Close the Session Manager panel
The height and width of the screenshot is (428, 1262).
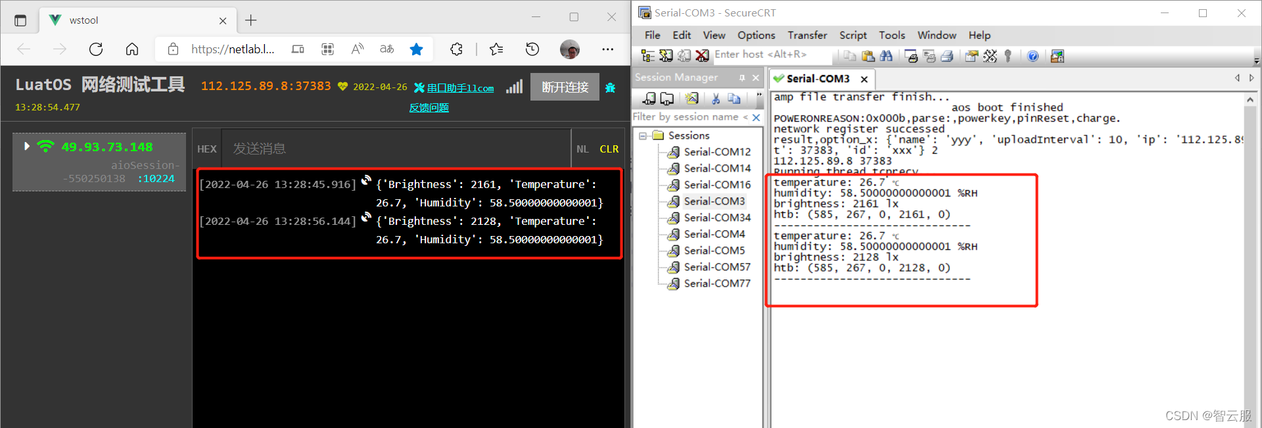click(x=756, y=78)
